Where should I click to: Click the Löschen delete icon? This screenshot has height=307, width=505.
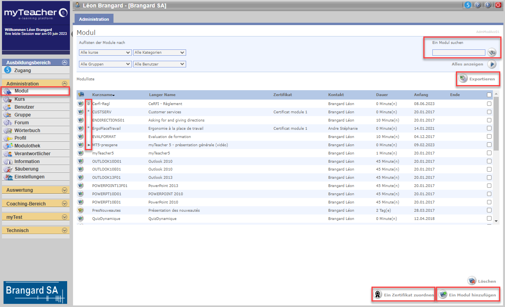point(472,281)
